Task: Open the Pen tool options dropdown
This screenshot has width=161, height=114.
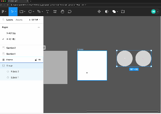Action: point(42,11)
